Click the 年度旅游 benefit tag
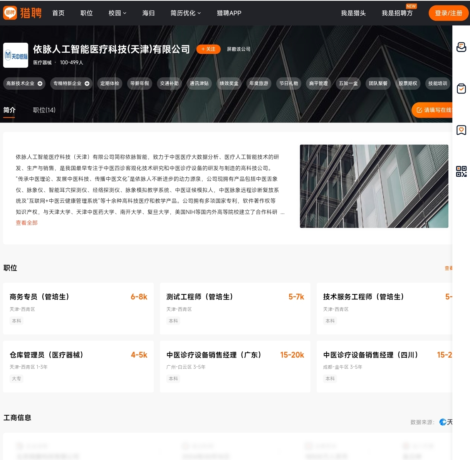 259,84
